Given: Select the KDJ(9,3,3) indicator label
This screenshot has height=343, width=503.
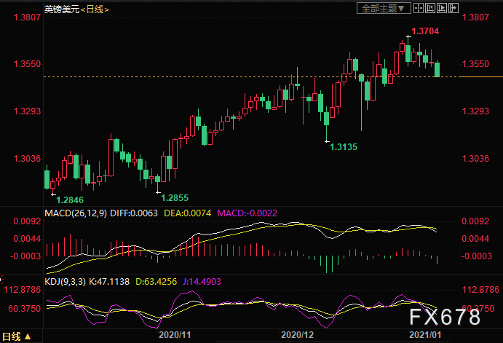Looking at the screenshot, I should pyautogui.click(x=65, y=282).
